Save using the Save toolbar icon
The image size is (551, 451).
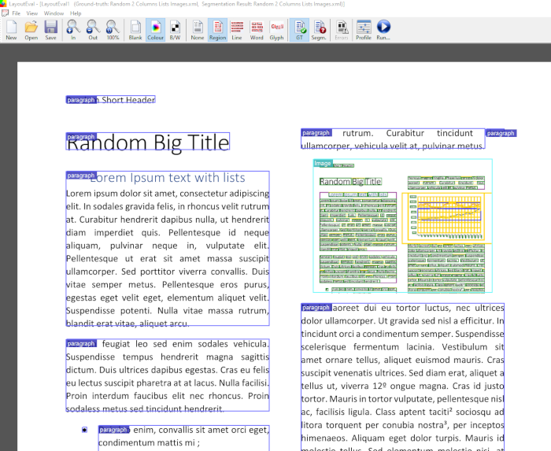(50, 30)
